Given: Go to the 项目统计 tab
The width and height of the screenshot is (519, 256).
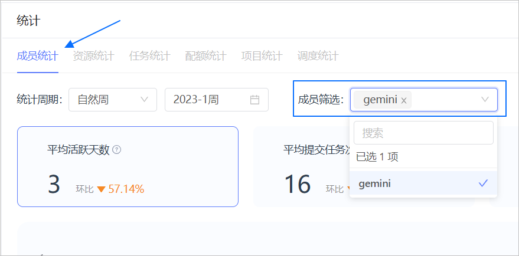Looking at the screenshot, I should [262, 57].
